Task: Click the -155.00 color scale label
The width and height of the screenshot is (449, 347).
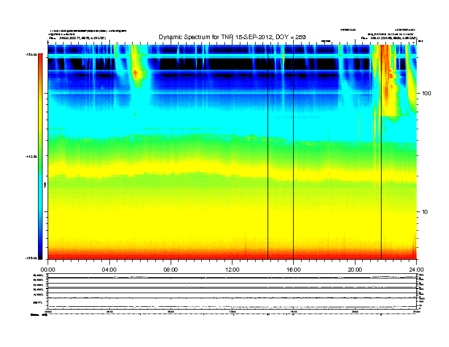Action: point(31,258)
